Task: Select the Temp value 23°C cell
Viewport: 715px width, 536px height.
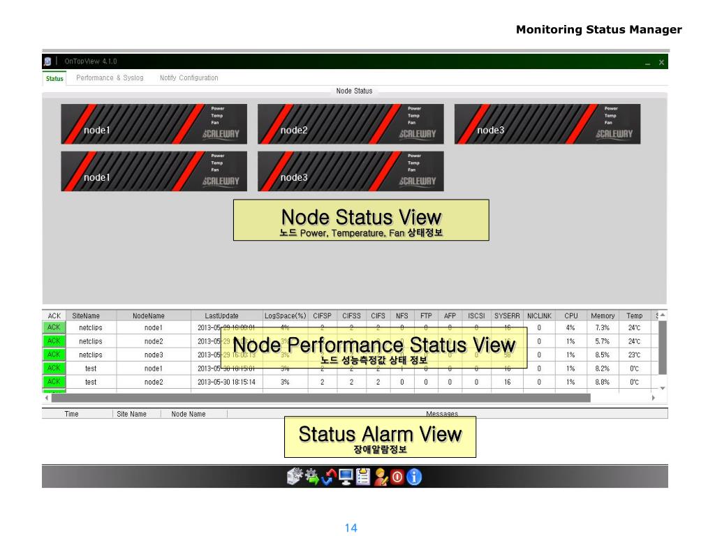Action: click(634, 355)
